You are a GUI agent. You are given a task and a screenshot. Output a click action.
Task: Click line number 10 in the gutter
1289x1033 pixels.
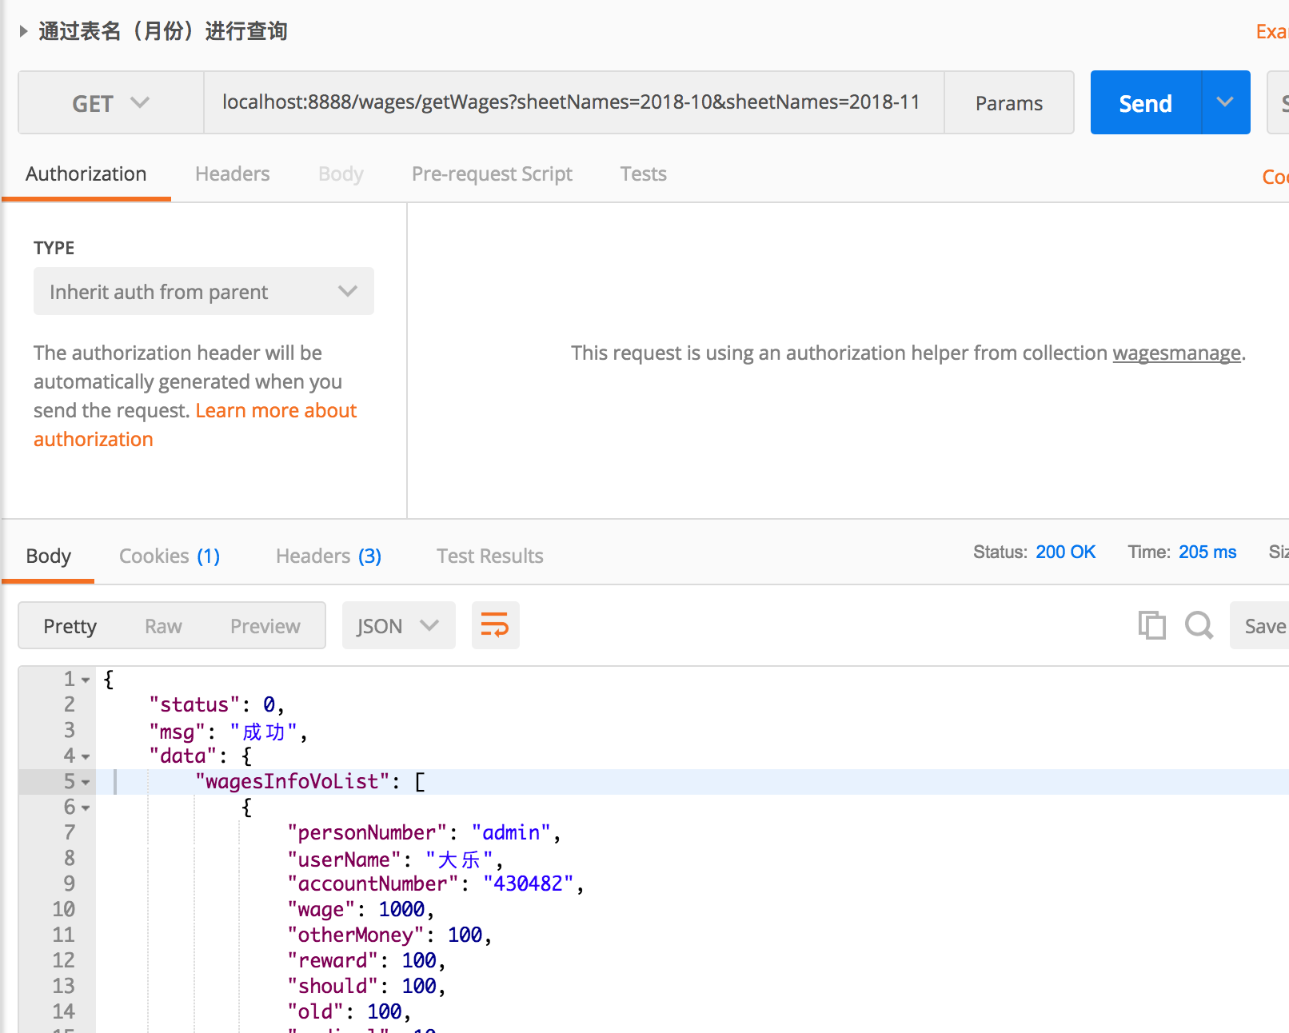[64, 909]
